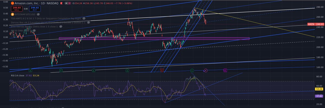Open the first green earnings marker on time axis

[x=30, y=70]
